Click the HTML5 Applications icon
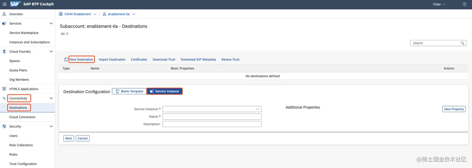The image size is (472, 168). [x=4, y=89]
